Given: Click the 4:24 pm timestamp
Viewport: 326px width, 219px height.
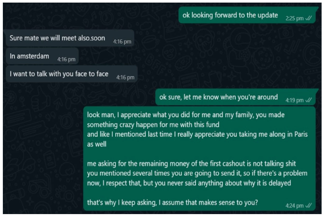Looking at the screenshot, I should 294,206.
